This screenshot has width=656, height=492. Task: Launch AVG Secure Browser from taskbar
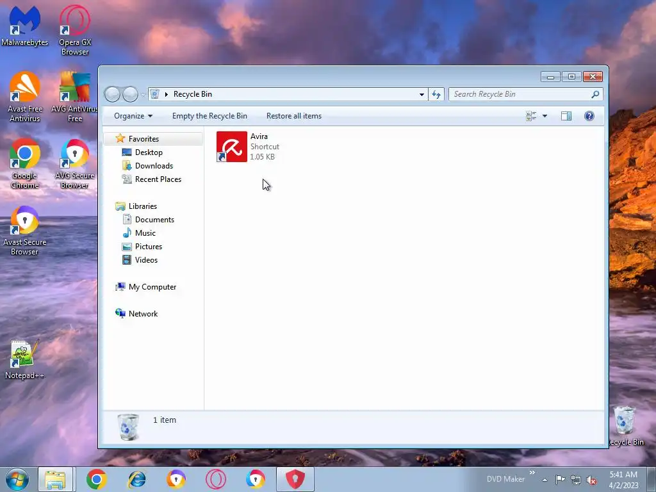pos(256,479)
